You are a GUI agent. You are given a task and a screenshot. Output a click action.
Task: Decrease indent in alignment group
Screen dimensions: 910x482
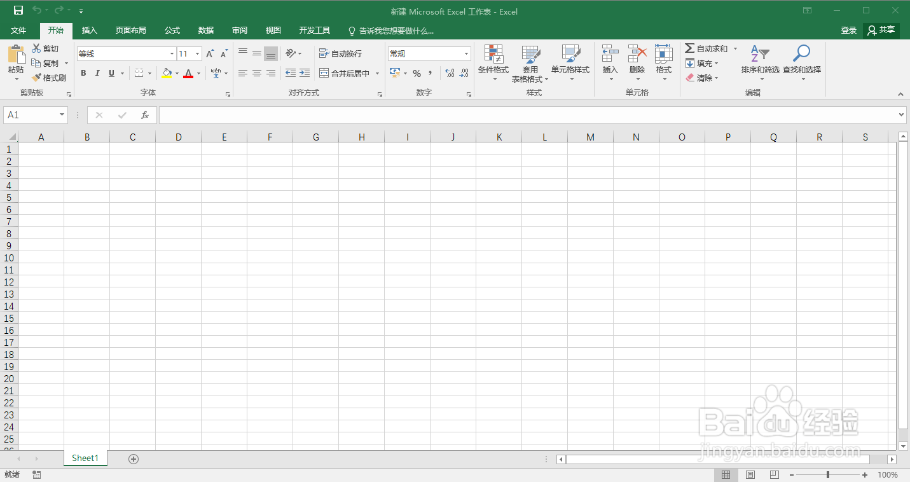291,73
